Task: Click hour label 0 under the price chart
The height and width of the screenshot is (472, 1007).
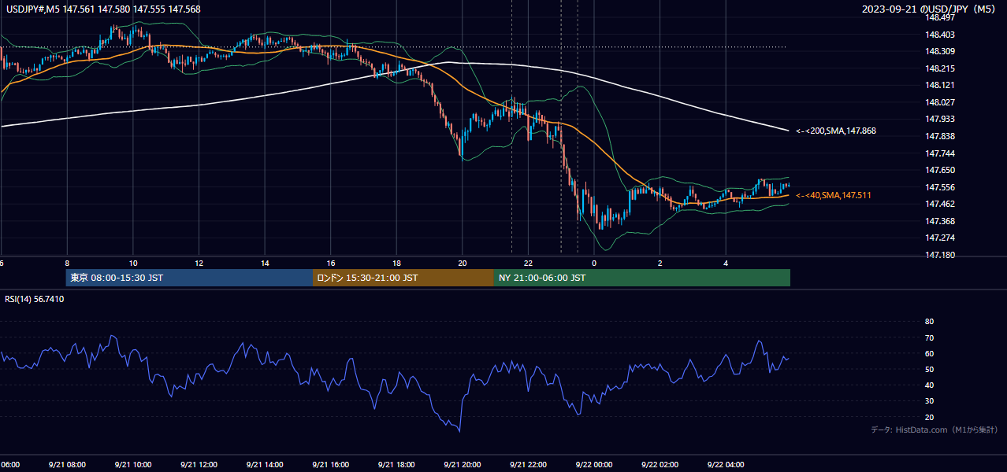Action: pyautogui.click(x=595, y=263)
